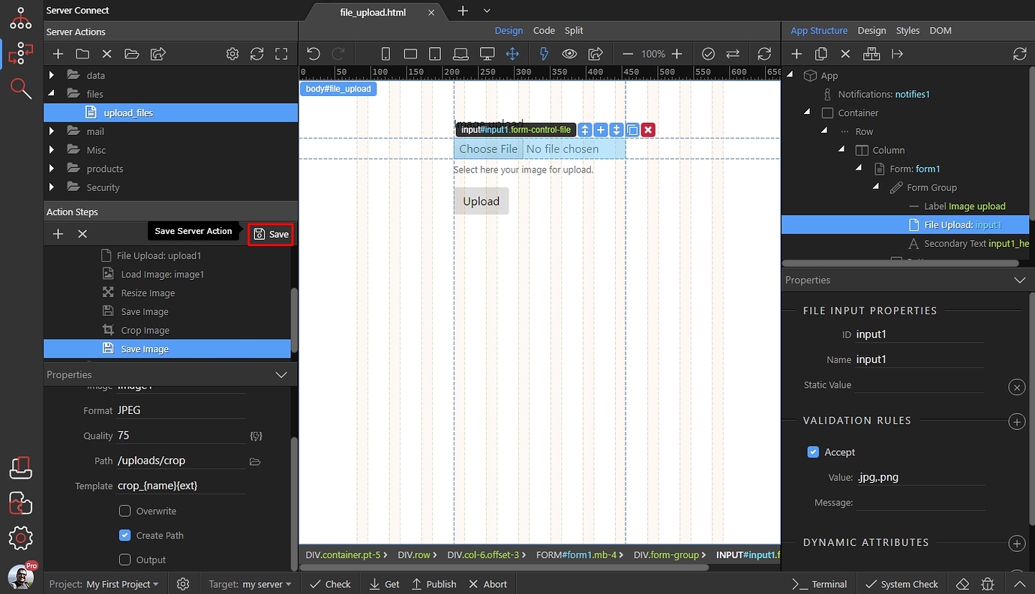Open the Project dropdown My First Project
Viewport: 1035px width, 594px height.
point(122,584)
